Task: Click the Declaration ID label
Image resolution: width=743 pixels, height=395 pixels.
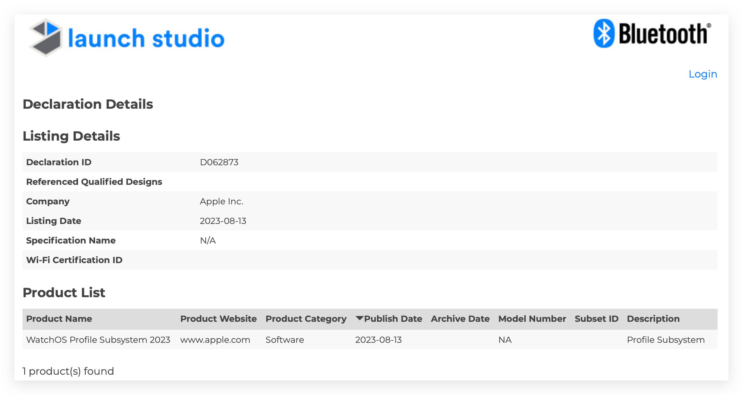Action: click(59, 162)
